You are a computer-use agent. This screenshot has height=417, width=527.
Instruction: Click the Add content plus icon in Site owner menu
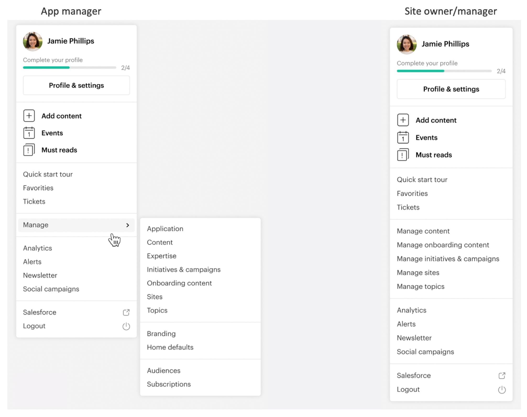[x=403, y=120]
